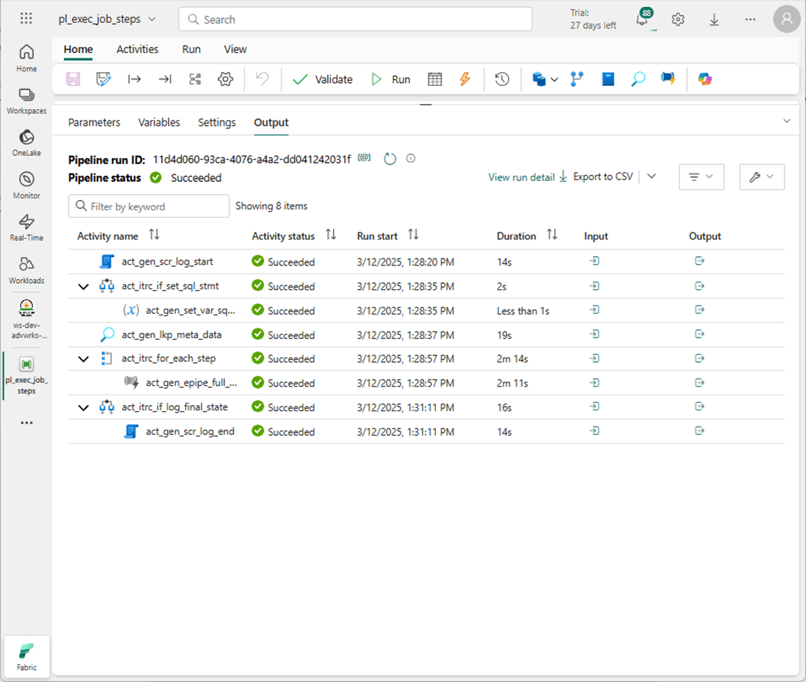Open the Activities ribbon tab
The width and height of the screenshot is (806, 682).
point(137,49)
